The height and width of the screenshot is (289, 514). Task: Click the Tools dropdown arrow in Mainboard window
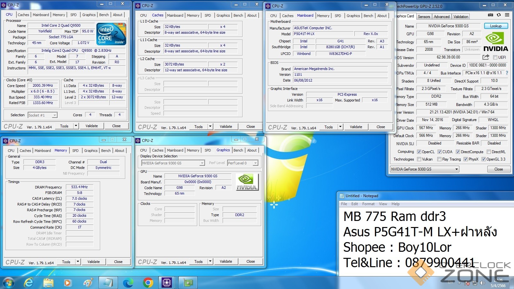coord(340,127)
